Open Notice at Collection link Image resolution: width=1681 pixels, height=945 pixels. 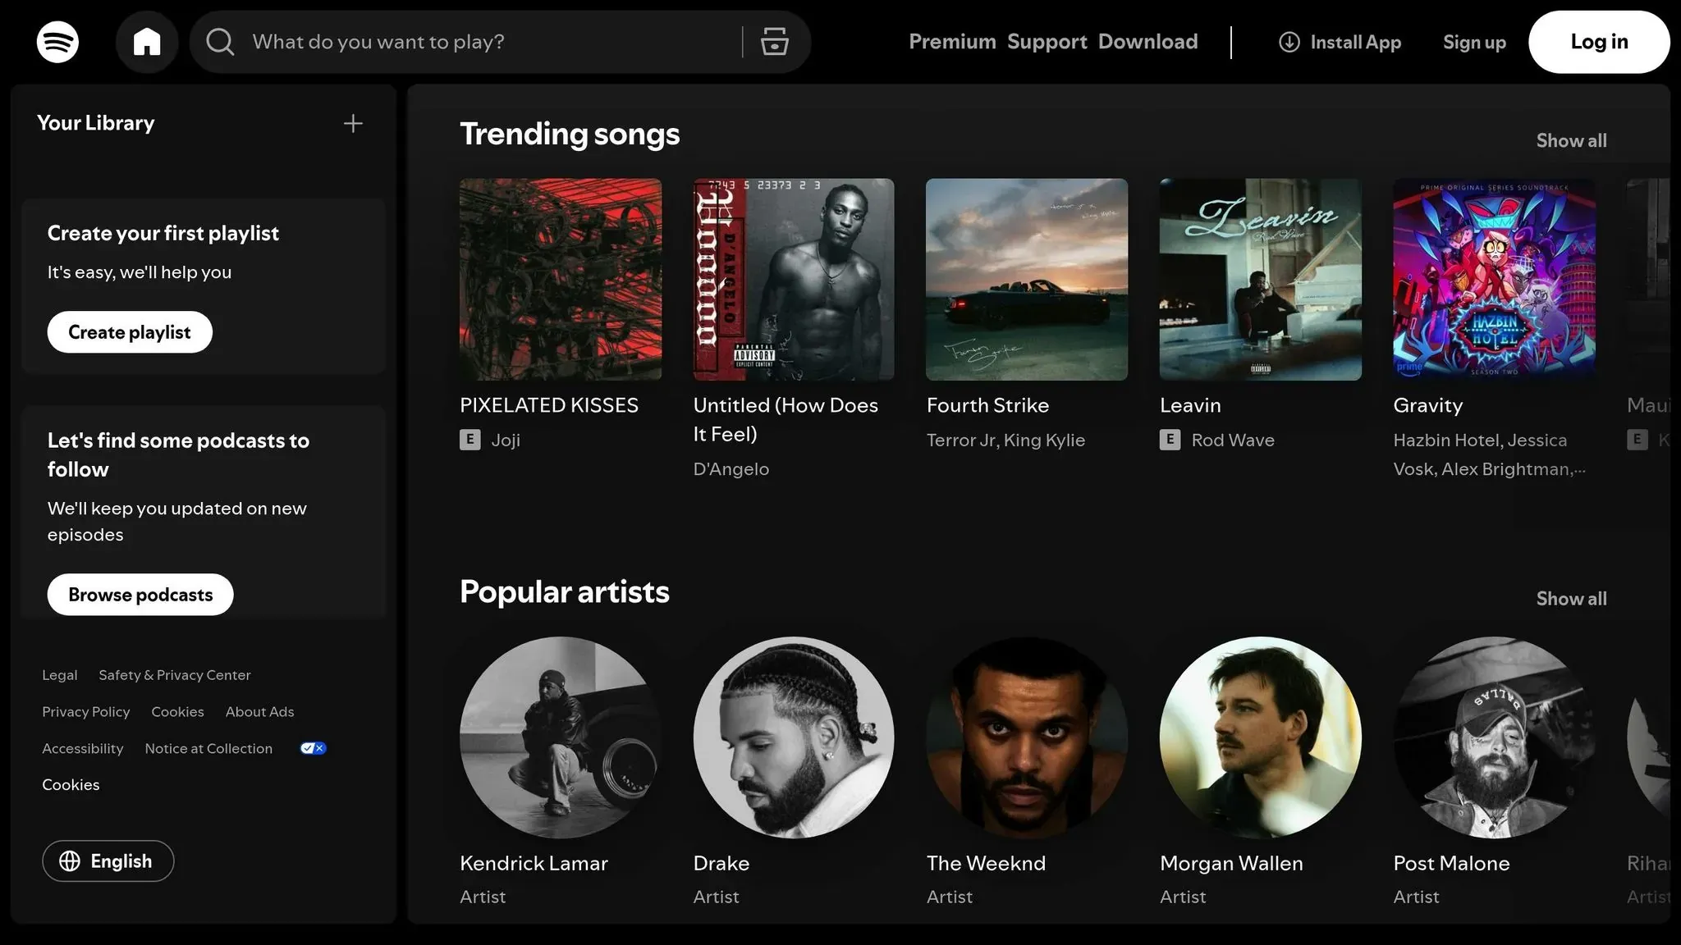pos(208,749)
